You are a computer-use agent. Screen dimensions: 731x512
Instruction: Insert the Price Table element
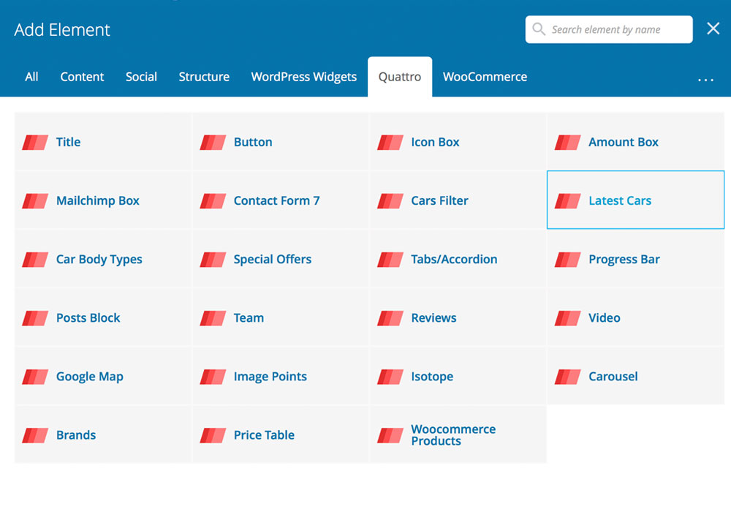[x=280, y=434]
